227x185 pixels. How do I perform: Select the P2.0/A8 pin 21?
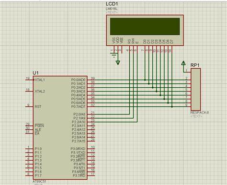click(x=91, y=114)
